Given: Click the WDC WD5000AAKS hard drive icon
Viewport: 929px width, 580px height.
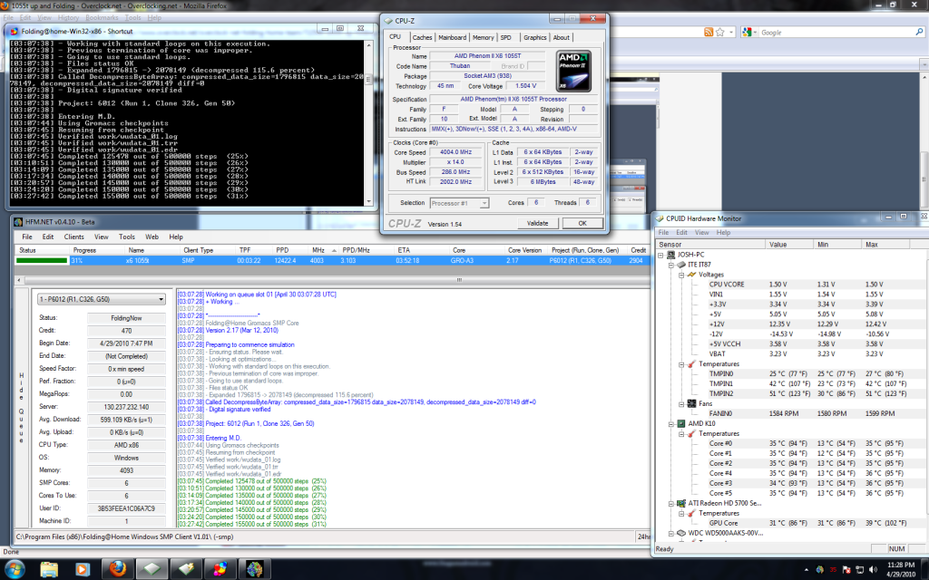Looking at the screenshot, I should pyautogui.click(x=680, y=531).
